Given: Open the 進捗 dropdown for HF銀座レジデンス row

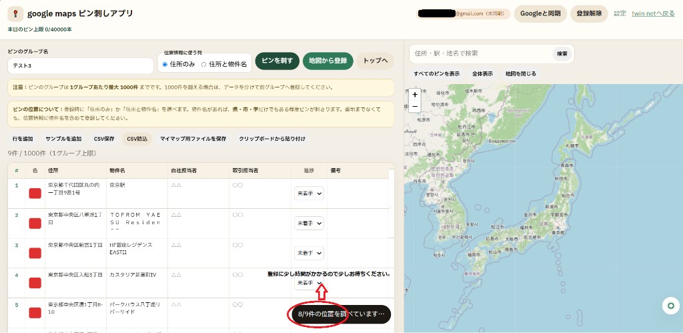Looking at the screenshot, I should click(x=309, y=252).
